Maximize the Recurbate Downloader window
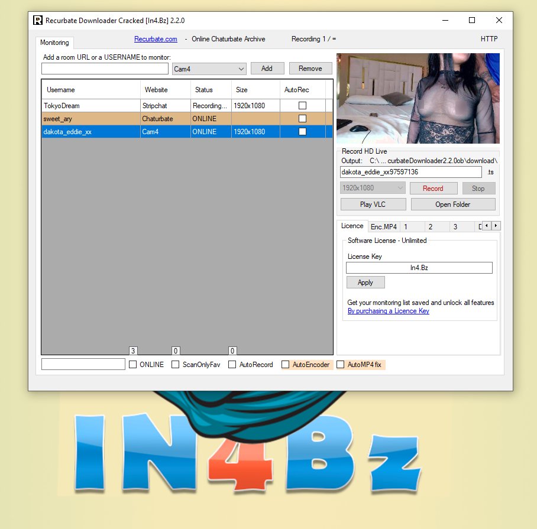Image resolution: width=537 pixels, height=529 pixels. [472, 20]
